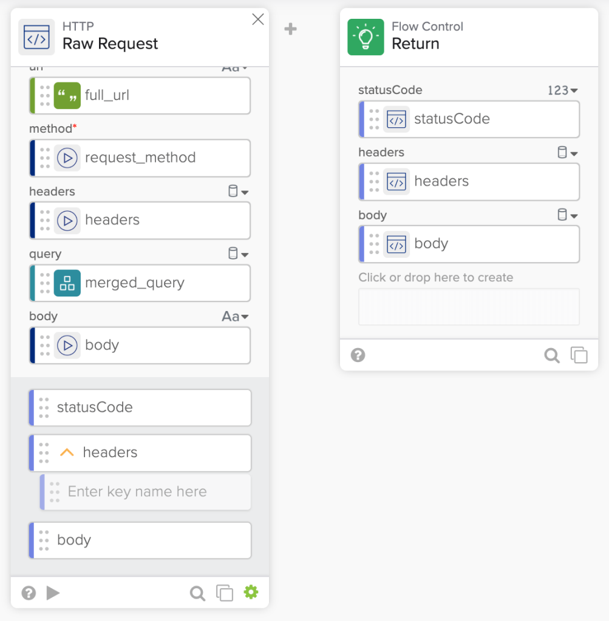Open help for the Raw Request card
Screen dimensions: 609x621
point(29,592)
